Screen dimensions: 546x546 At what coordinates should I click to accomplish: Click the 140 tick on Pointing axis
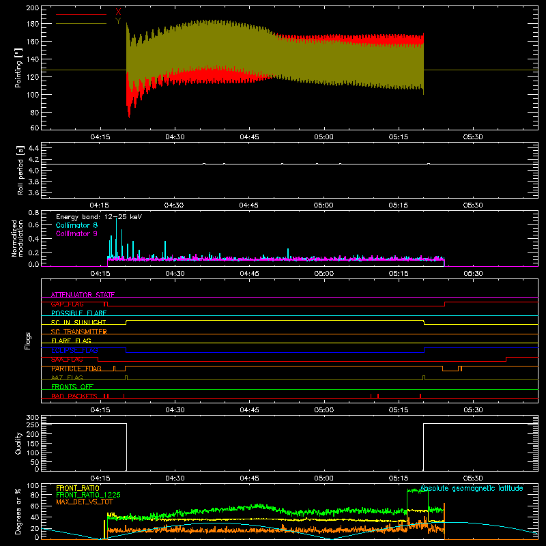coord(33,59)
